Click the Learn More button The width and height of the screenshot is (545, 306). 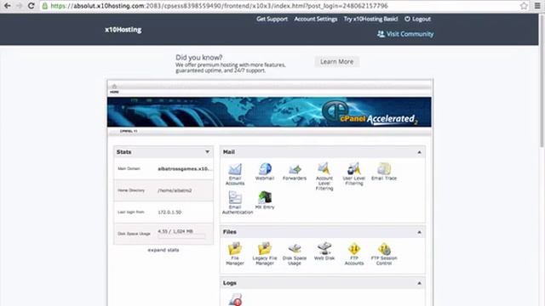coord(337,62)
